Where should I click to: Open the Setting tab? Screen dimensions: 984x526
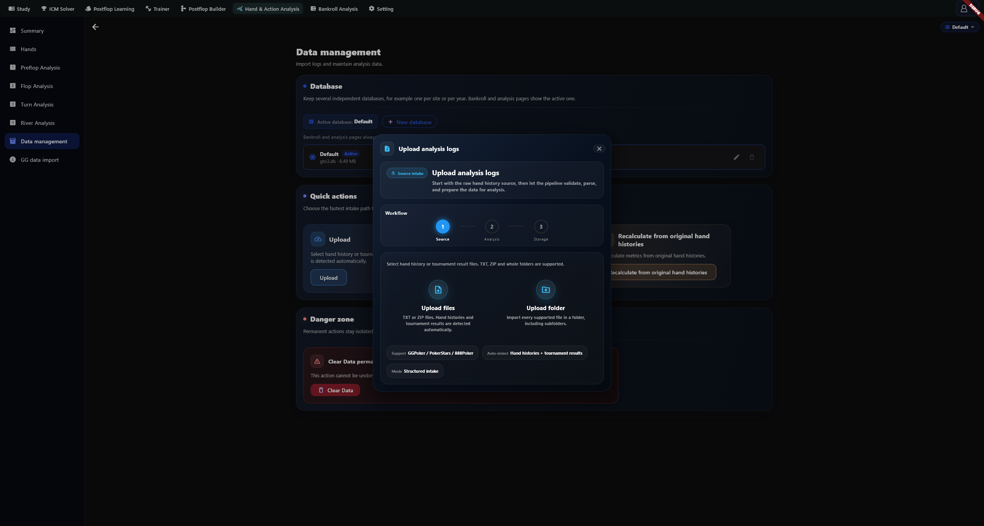click(381, 9)
